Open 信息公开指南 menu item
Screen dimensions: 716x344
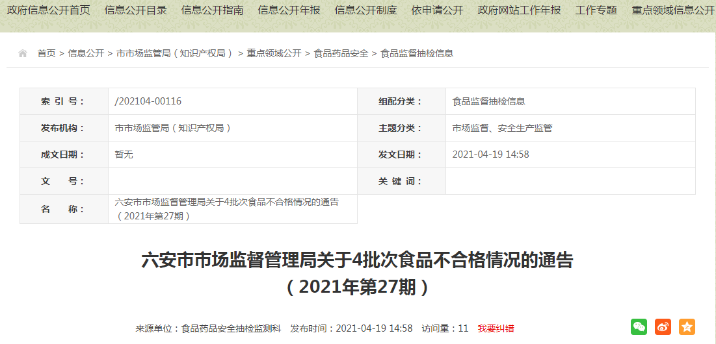[x=213, y=10]
